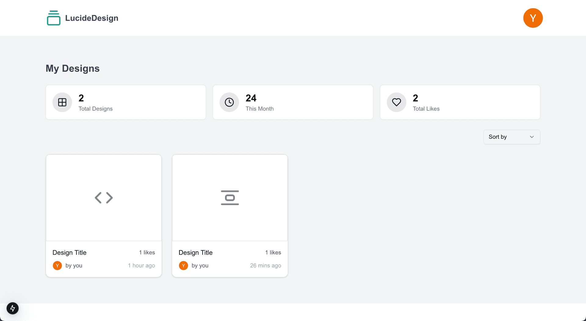This screenshot has width=586, height=321.
Task: Click 1 likes on the first design
Action: (x=147, y=253)
